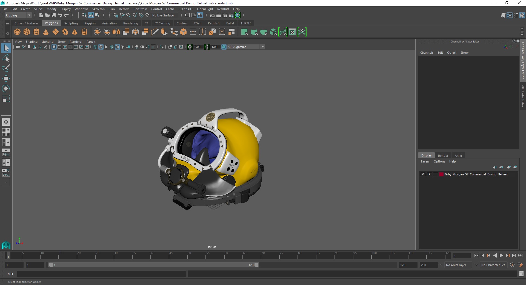The image size is (526, 285).
Task: Open the File menu
Action: [5, 9]
